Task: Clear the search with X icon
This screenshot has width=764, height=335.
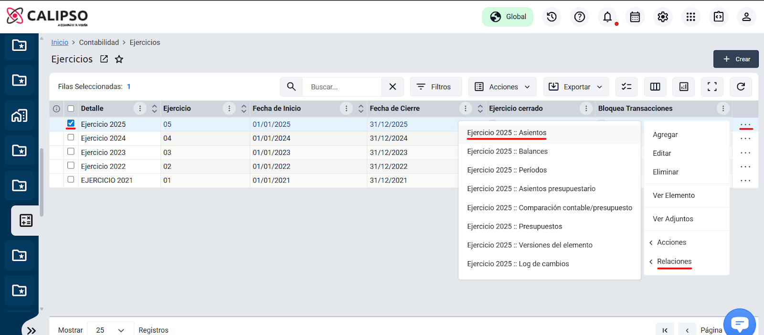Action: pyautogui.click(x=393, y=87)
